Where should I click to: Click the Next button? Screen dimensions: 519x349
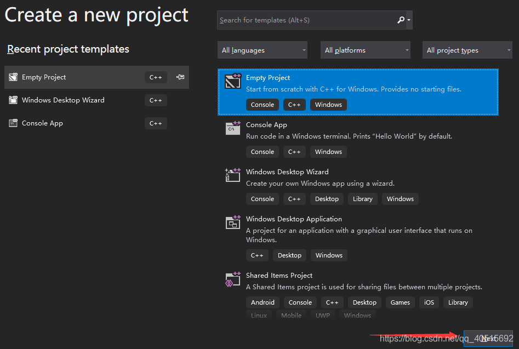[x=488, y=338]
